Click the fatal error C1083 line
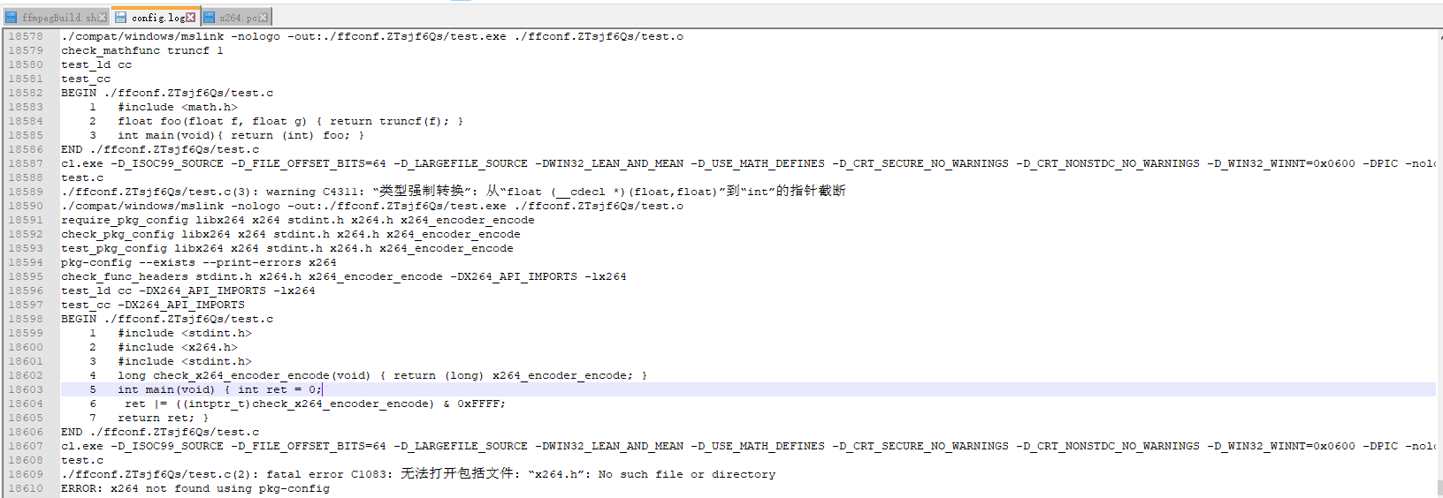The image size is (1443, 498). (x=418, y=474)
